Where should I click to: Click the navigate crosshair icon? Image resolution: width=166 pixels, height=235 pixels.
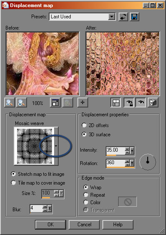tap(83, 102)
